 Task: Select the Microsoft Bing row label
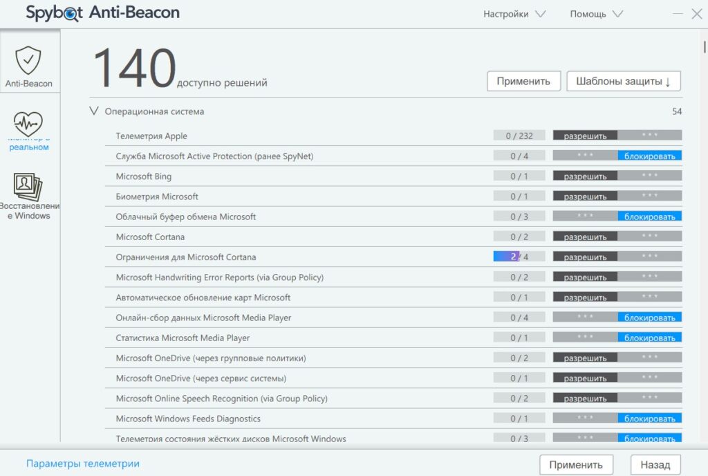(x=144, y=176)
